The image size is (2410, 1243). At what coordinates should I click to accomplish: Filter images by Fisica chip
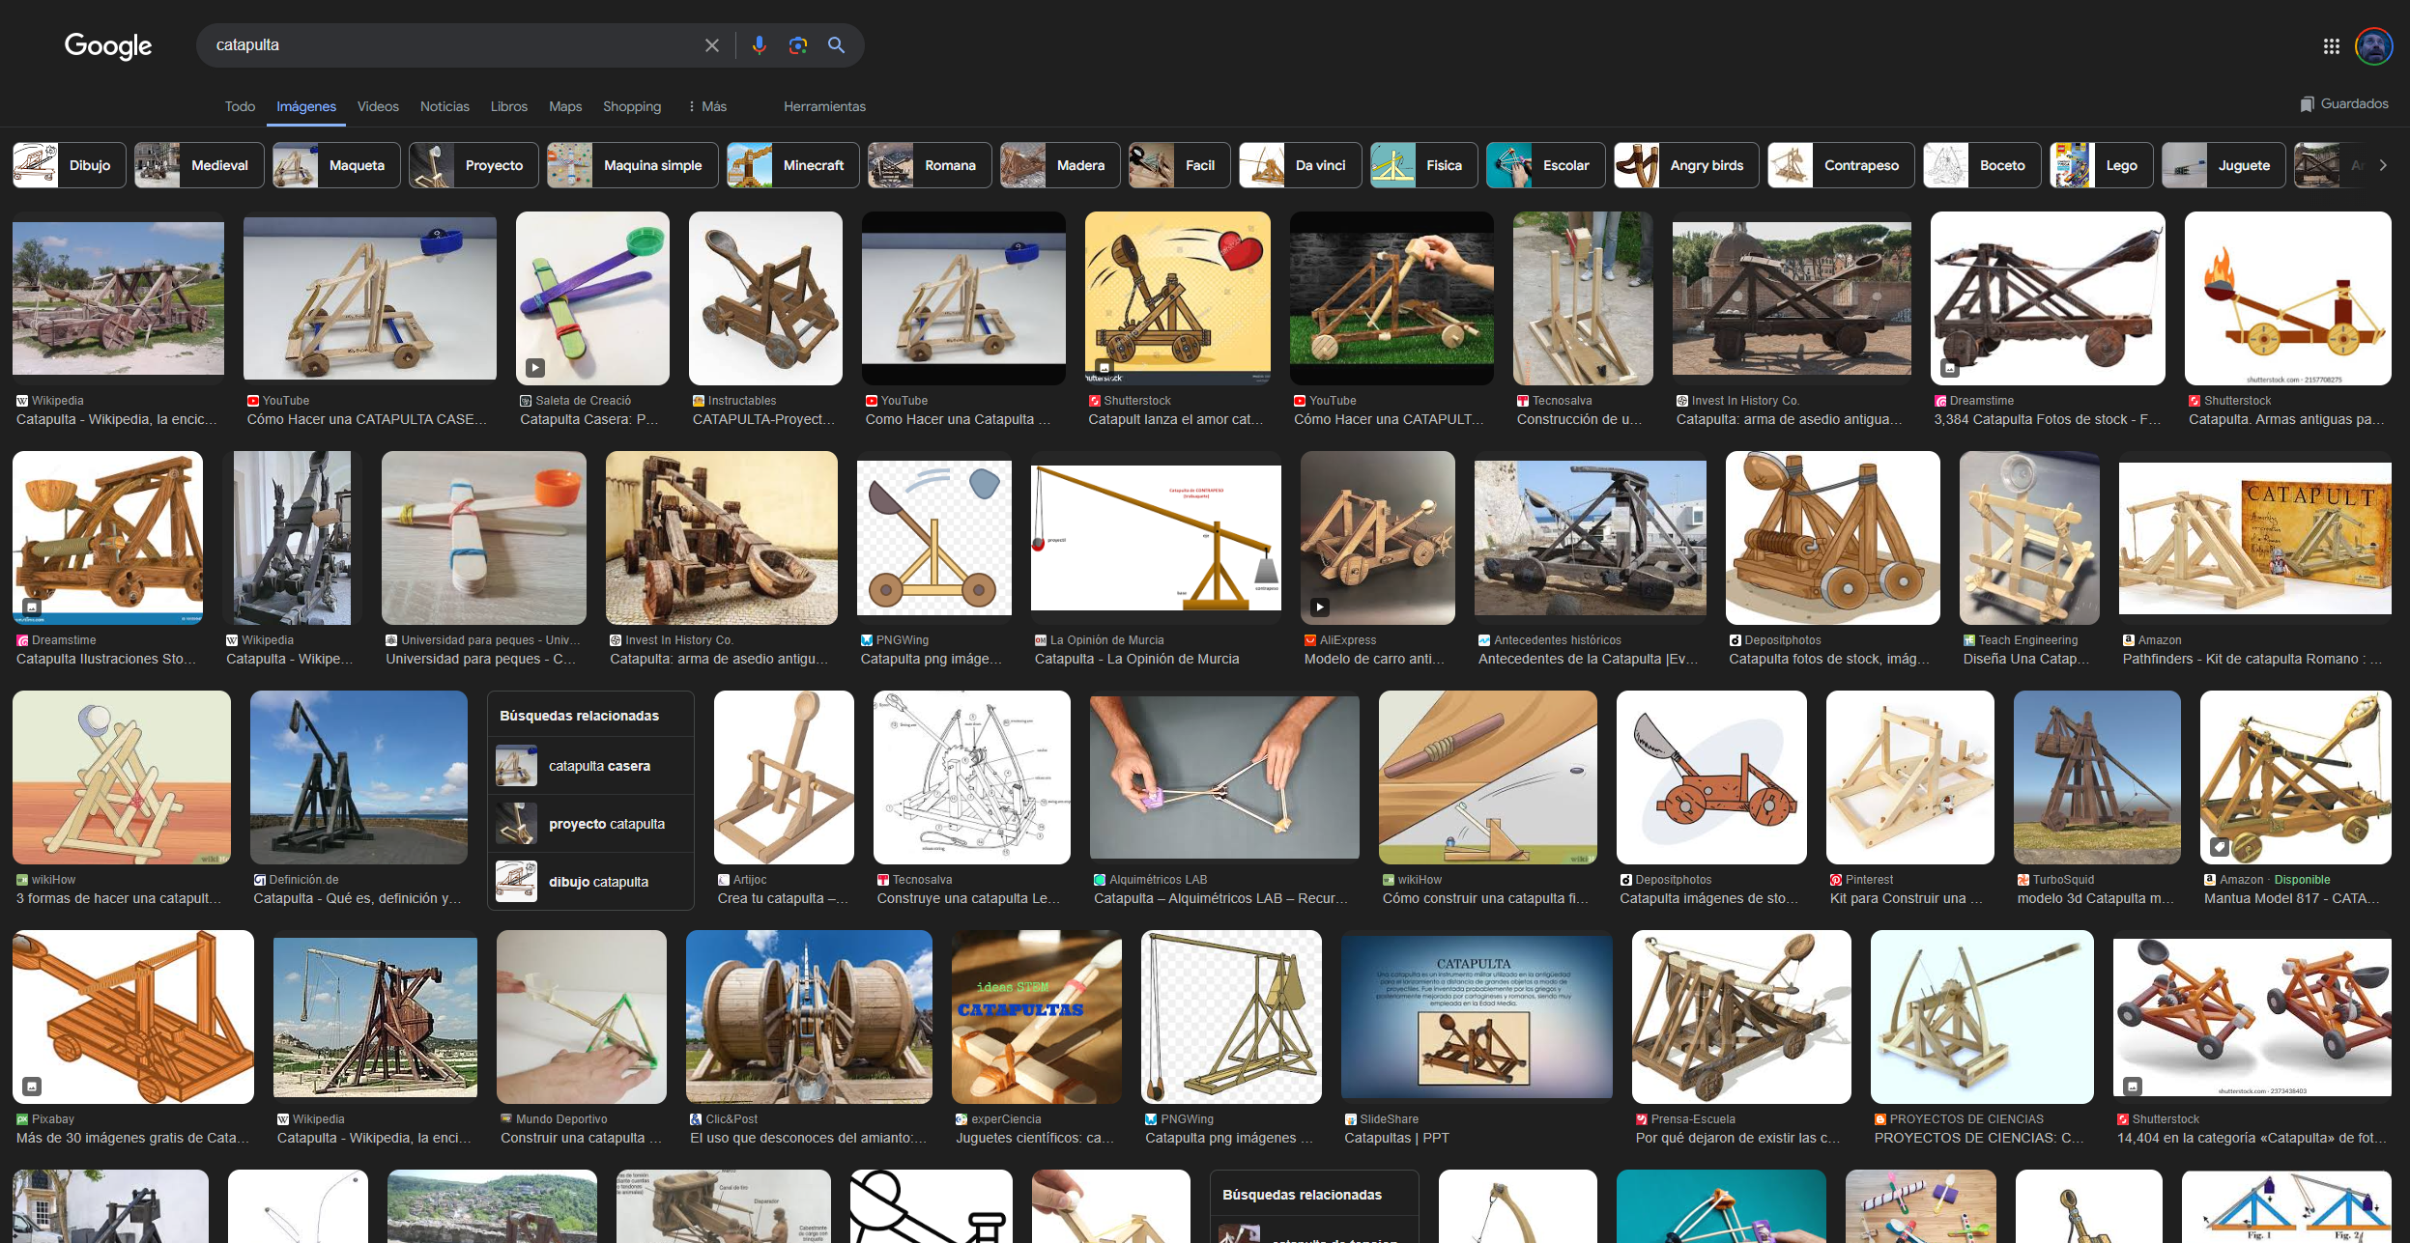click(1424, 165)
